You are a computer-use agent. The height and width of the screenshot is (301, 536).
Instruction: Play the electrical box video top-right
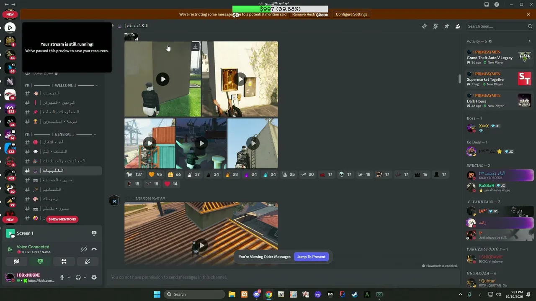click(240, 79)
